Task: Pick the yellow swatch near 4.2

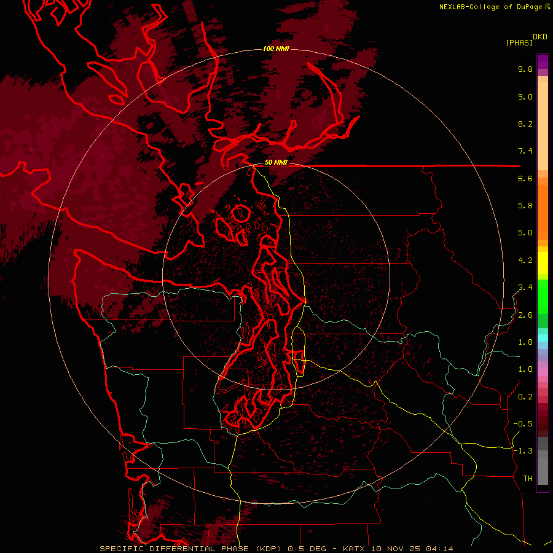Action: 543,262
